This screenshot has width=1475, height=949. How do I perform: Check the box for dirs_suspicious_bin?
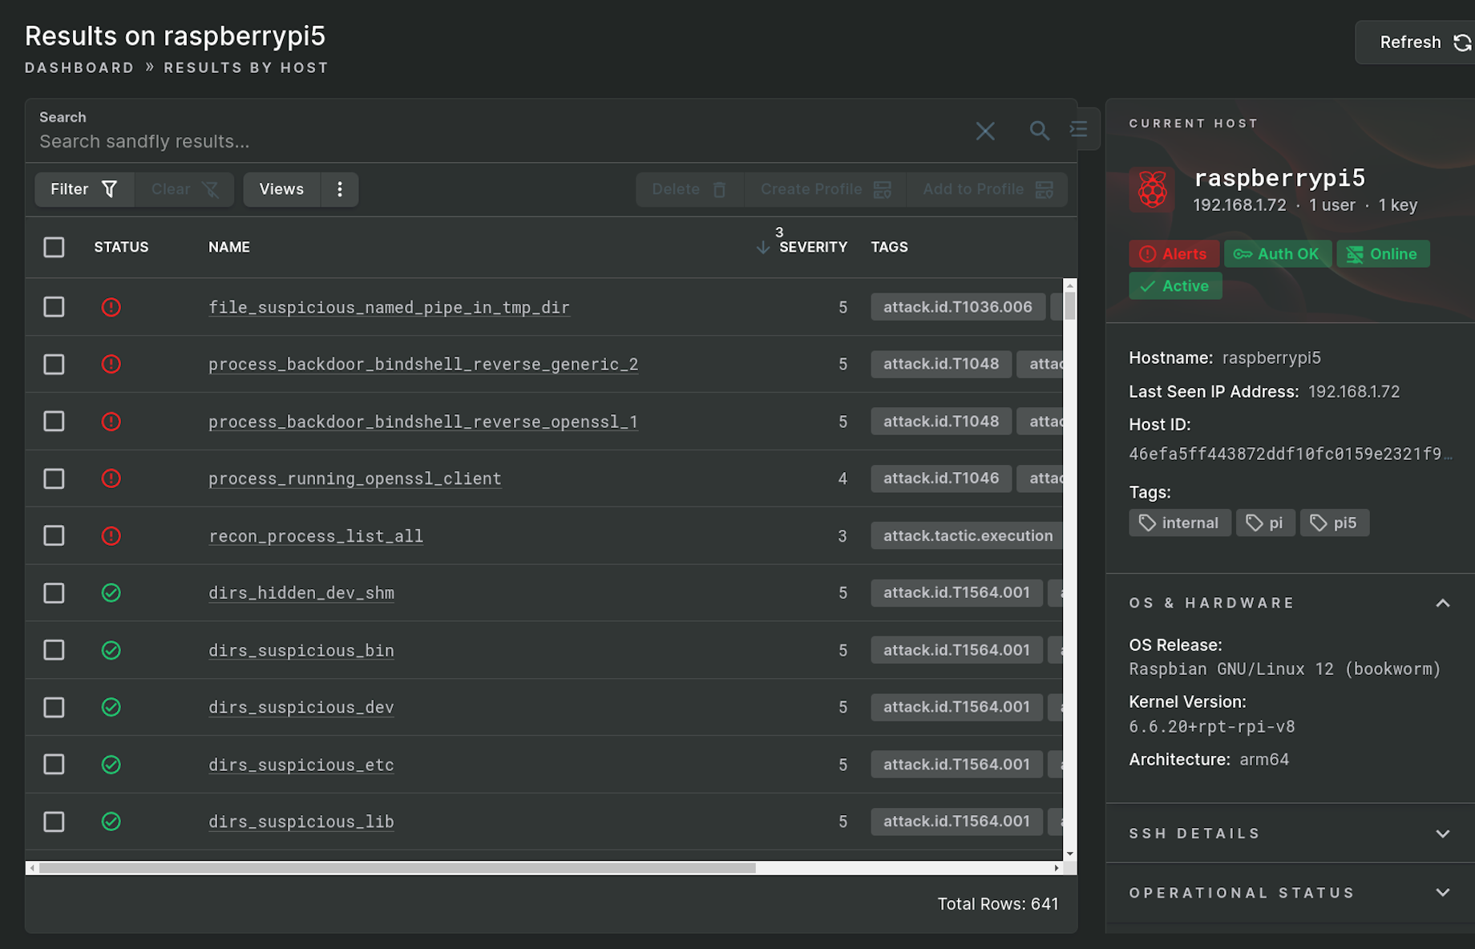[x=54, y=650]
